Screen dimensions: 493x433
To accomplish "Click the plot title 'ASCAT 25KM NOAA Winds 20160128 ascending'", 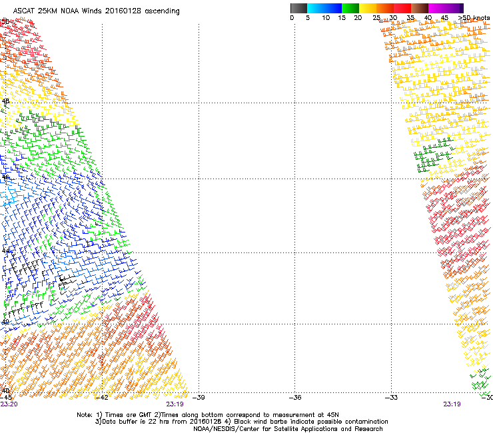I will pos(96,11).
